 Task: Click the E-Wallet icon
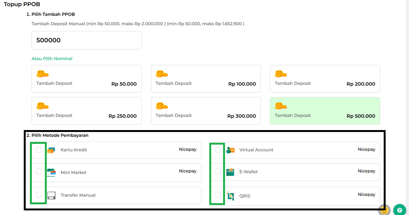230,172
